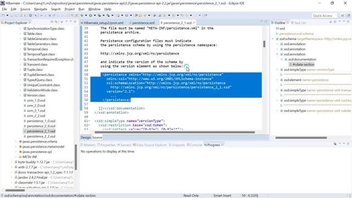Click the '50 : 6 [320]' cursor position
Viewport: 352px width, 198px height.
pos(250,196)
